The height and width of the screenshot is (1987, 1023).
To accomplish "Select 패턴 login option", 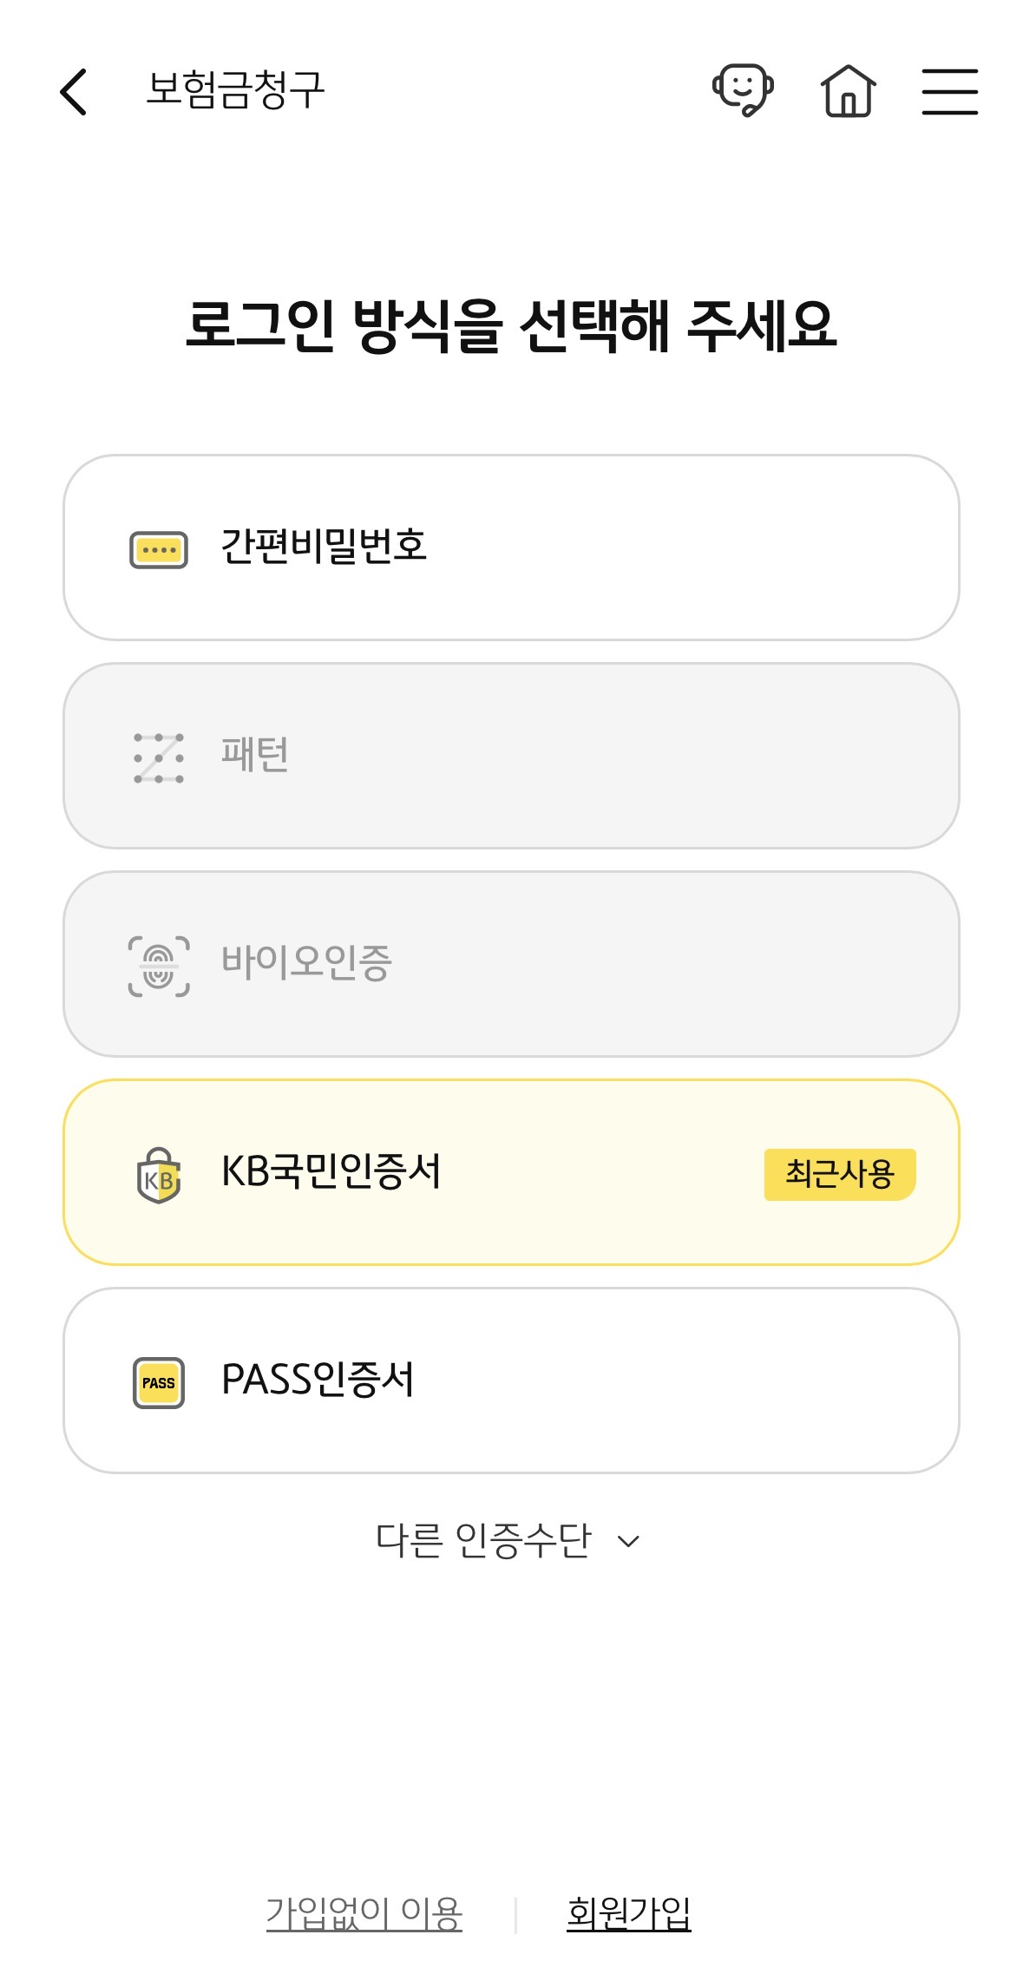I will coord(511,756).
